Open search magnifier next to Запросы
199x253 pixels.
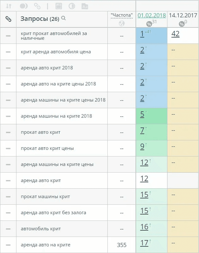click(63, 18)
